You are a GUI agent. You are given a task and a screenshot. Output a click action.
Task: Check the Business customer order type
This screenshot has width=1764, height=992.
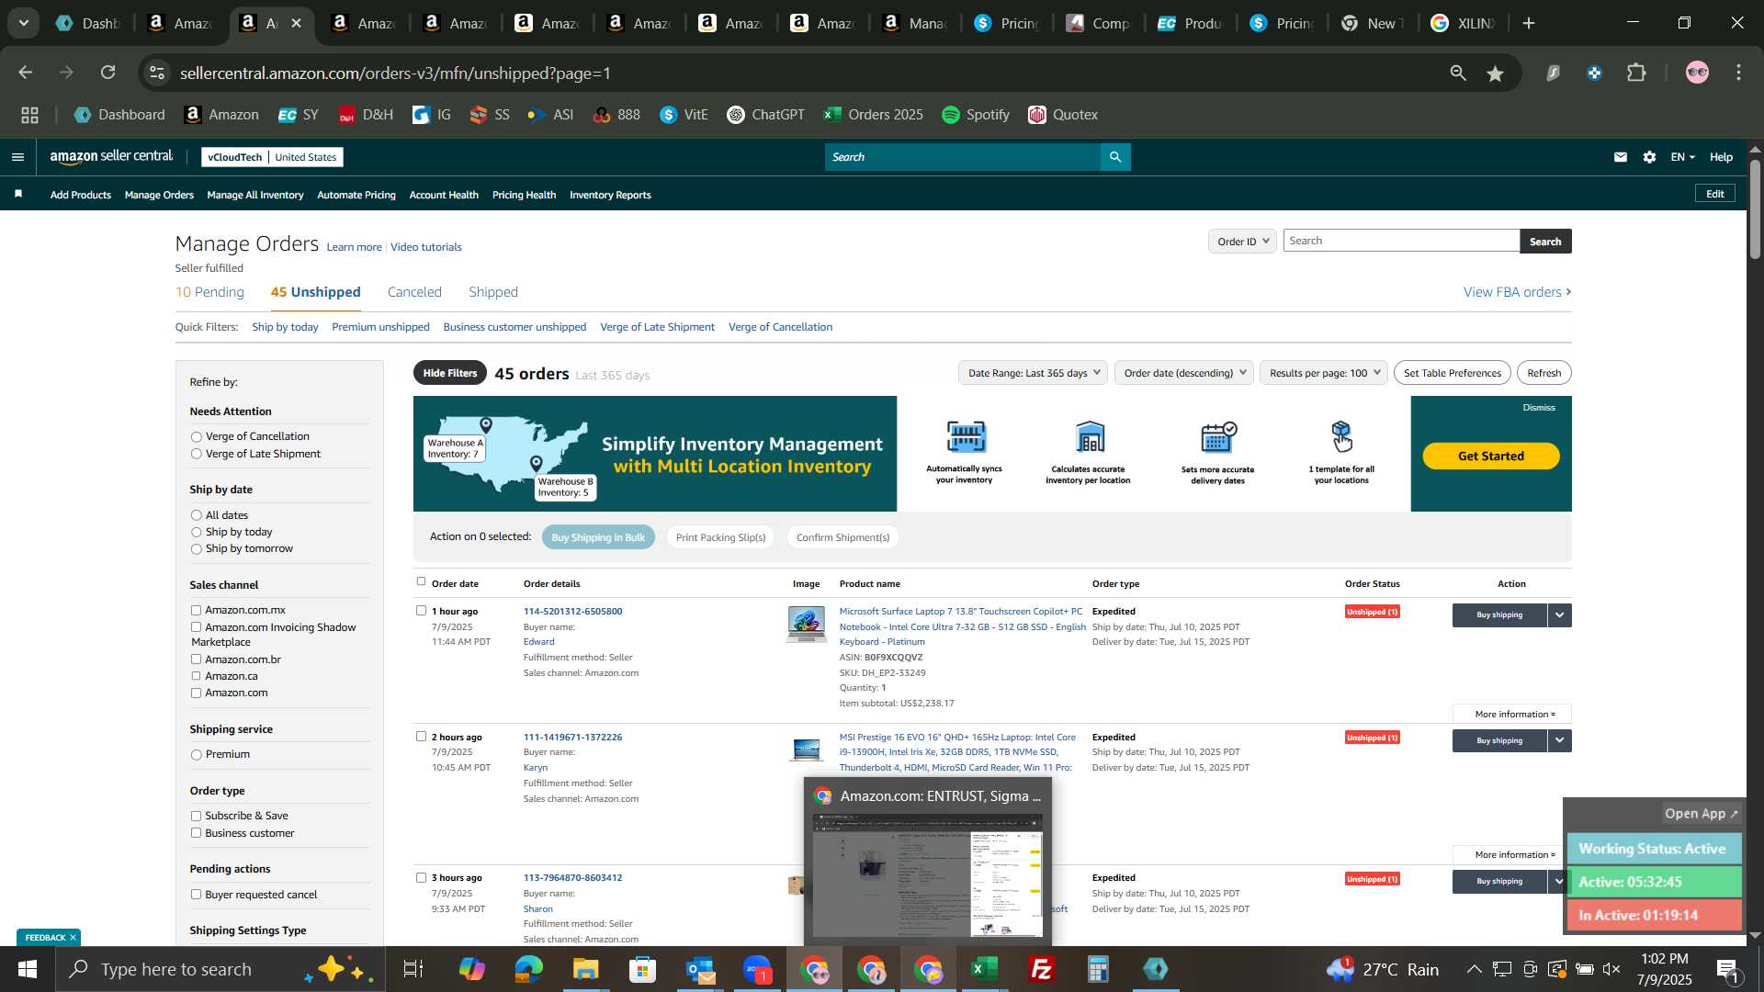pyautogui.click(x=196, y=834)
